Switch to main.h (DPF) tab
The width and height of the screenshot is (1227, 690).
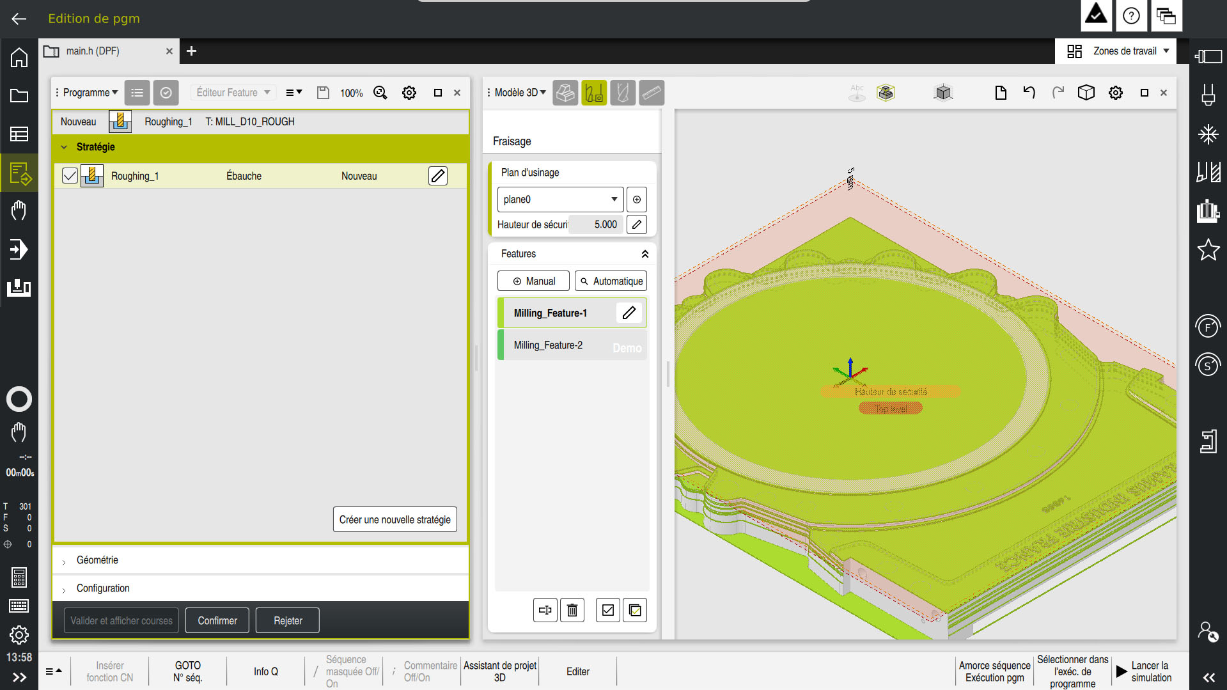pyautogui.click(x=93, y=51)
